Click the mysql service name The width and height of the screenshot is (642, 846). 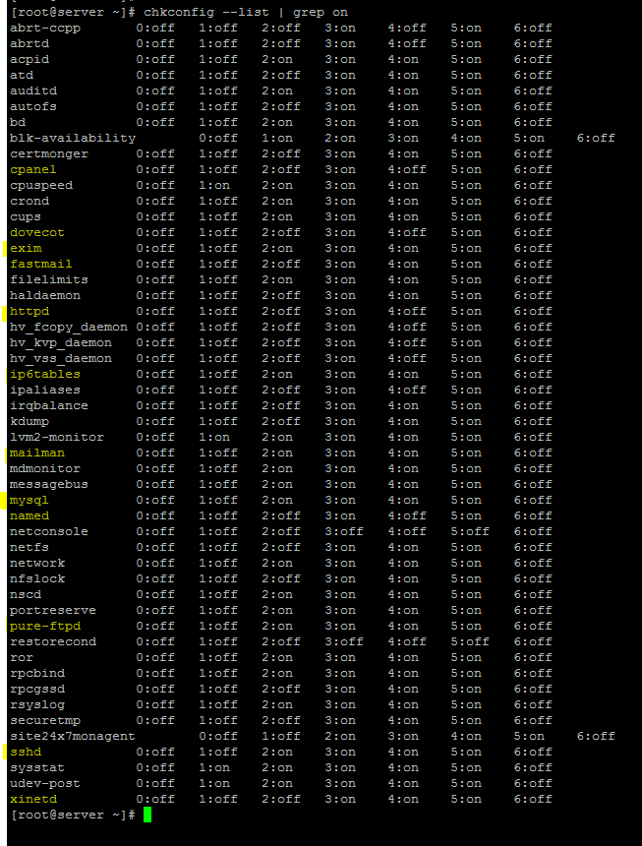[x=29, y=500]
